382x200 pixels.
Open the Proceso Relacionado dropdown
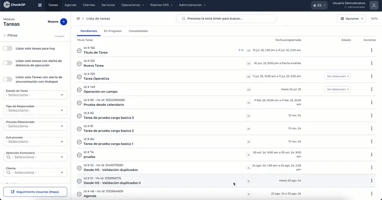coord(35,126)
